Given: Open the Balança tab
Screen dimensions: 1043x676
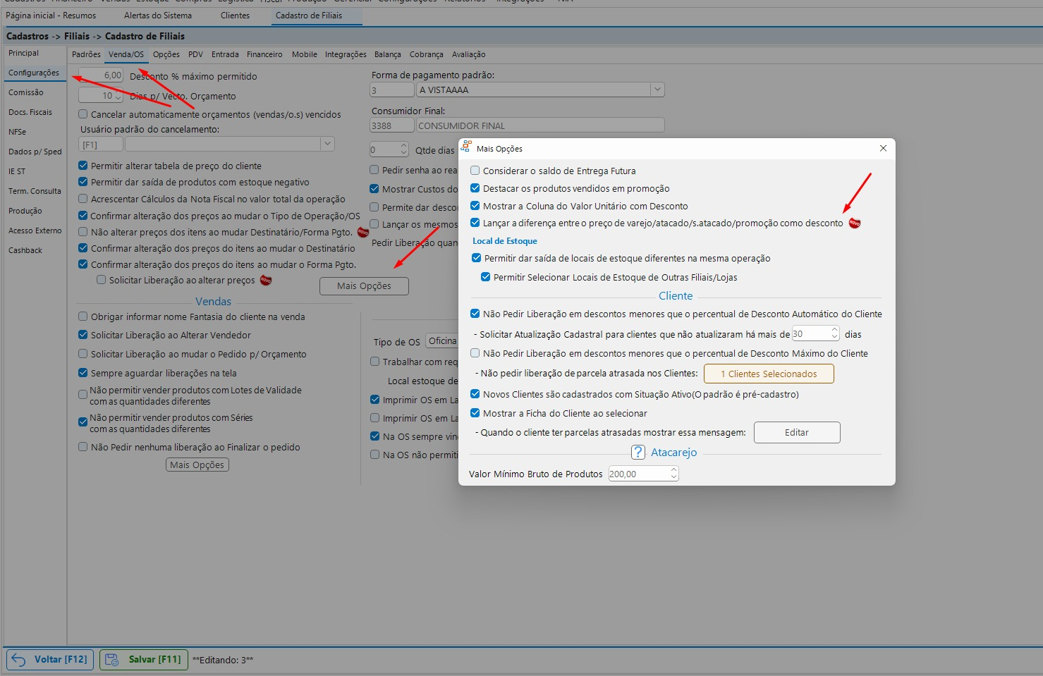Looking at the screenshot, I should coord(388,54).
